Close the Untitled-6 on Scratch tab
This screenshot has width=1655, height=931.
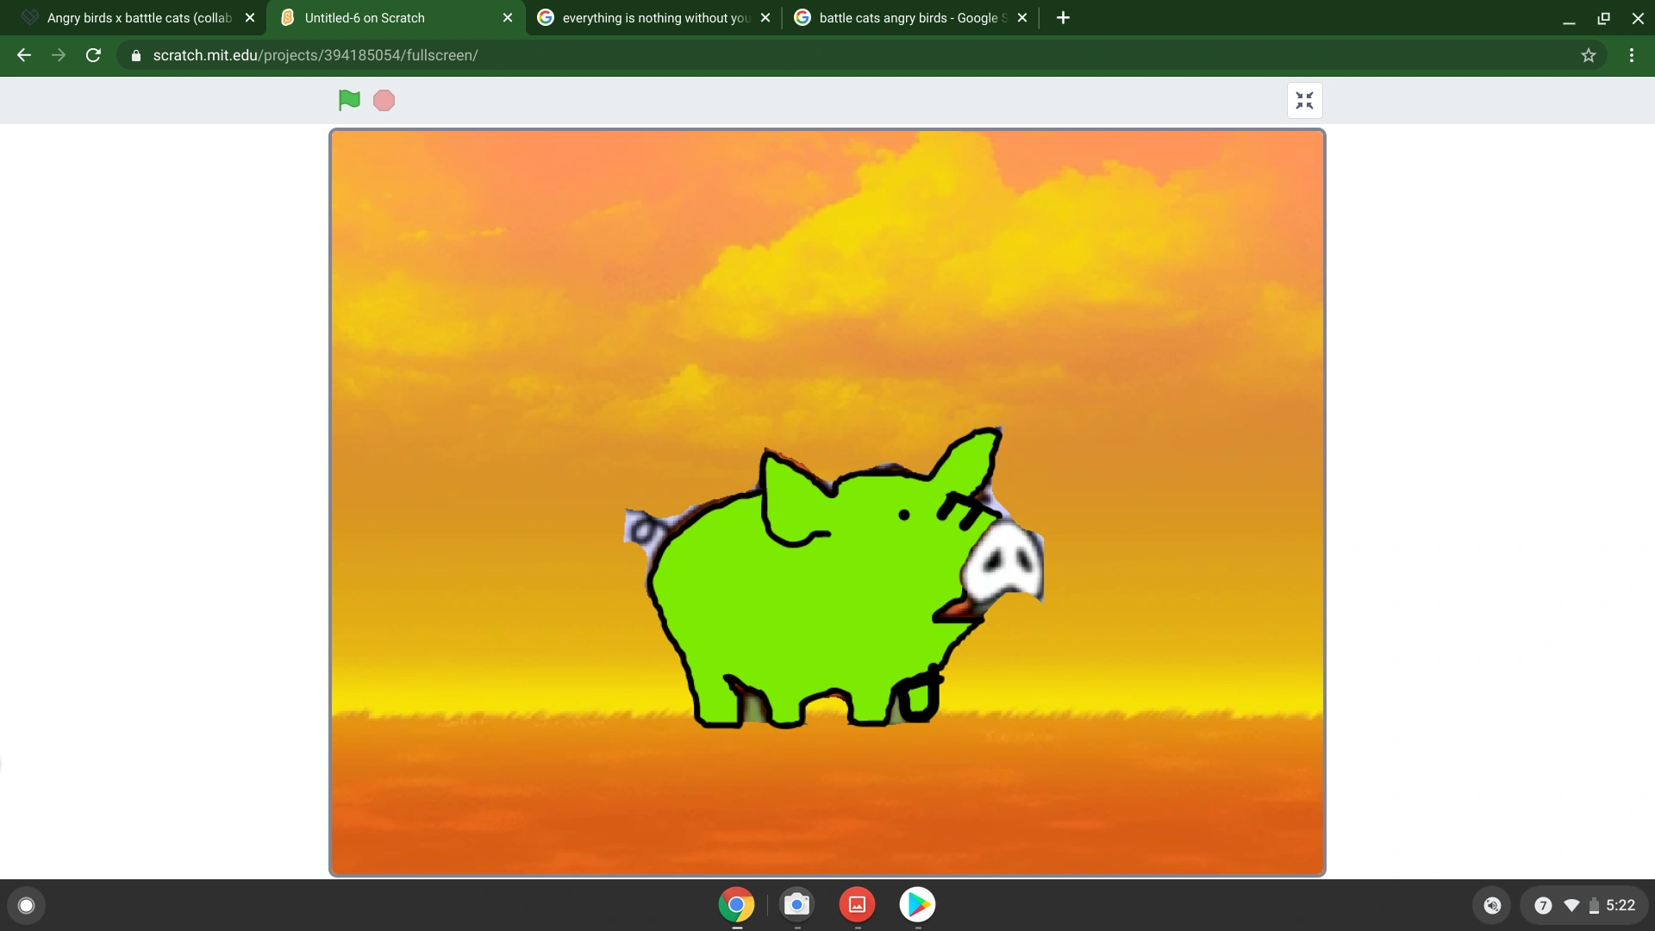tap(508, 18)
